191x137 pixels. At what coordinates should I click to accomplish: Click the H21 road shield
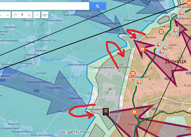pos(188,73)
